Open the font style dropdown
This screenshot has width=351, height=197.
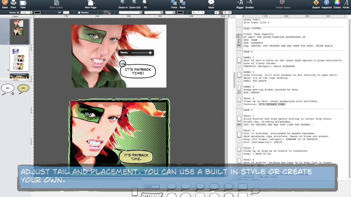click(154, 13)
